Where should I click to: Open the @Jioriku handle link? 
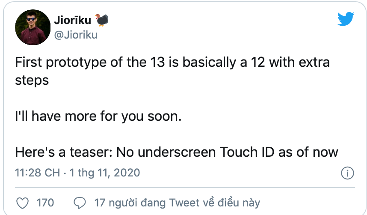click(x=76, y=35)
